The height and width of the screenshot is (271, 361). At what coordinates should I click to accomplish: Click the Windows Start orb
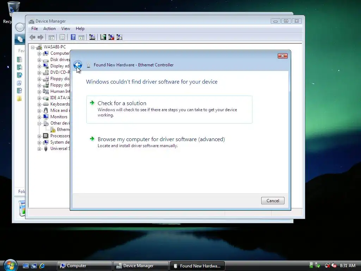click(10, 265)
